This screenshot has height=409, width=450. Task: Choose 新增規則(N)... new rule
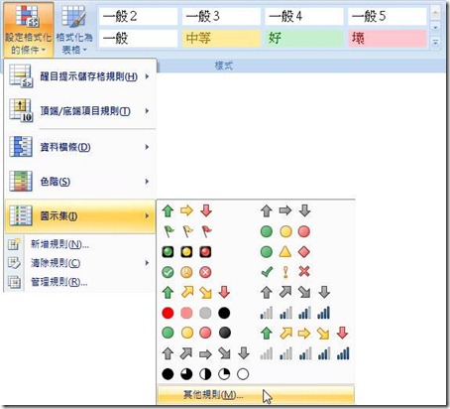80,244
